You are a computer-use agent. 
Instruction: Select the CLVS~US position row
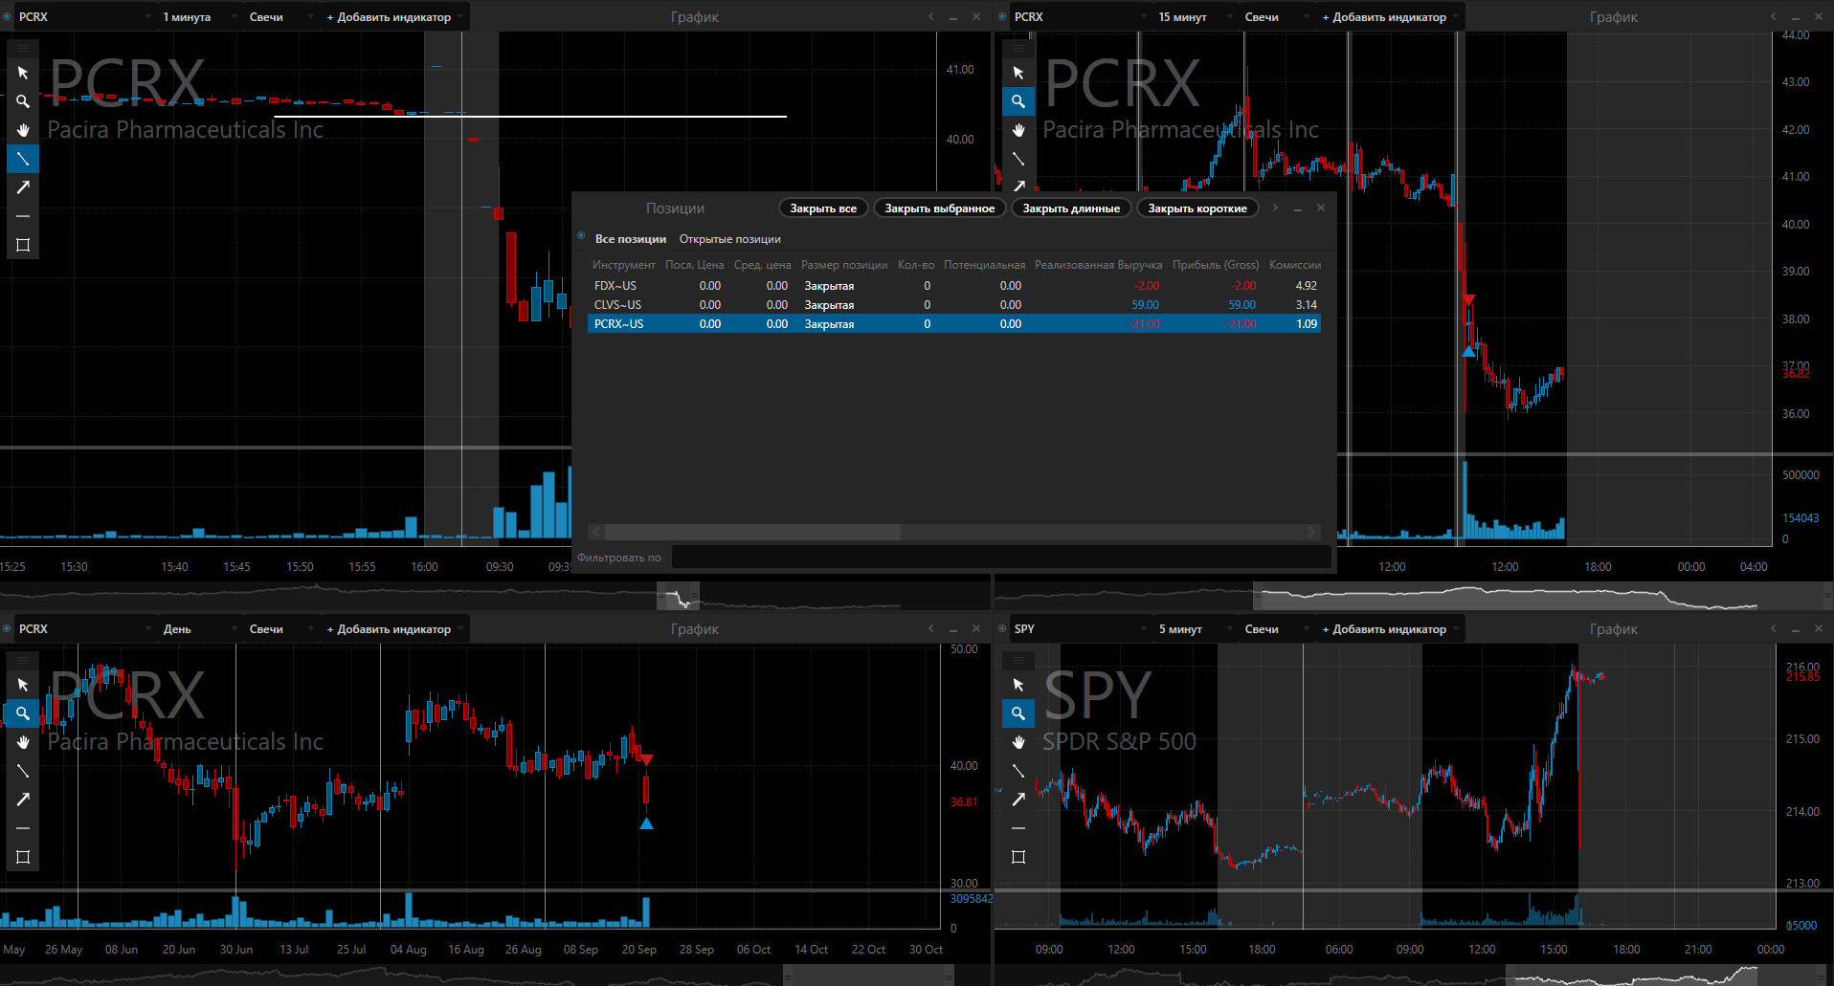tap(954, 305)
